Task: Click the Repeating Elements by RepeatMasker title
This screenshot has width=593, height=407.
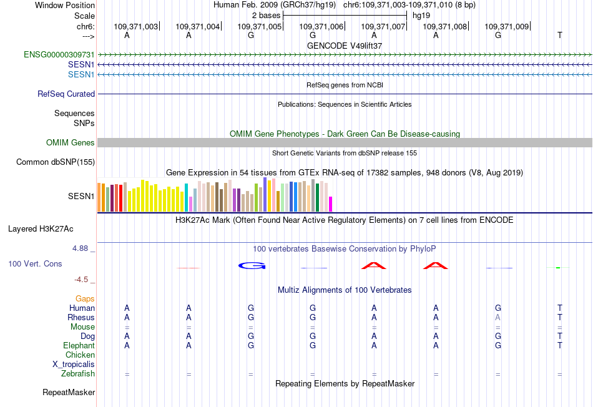Action: 345,383
